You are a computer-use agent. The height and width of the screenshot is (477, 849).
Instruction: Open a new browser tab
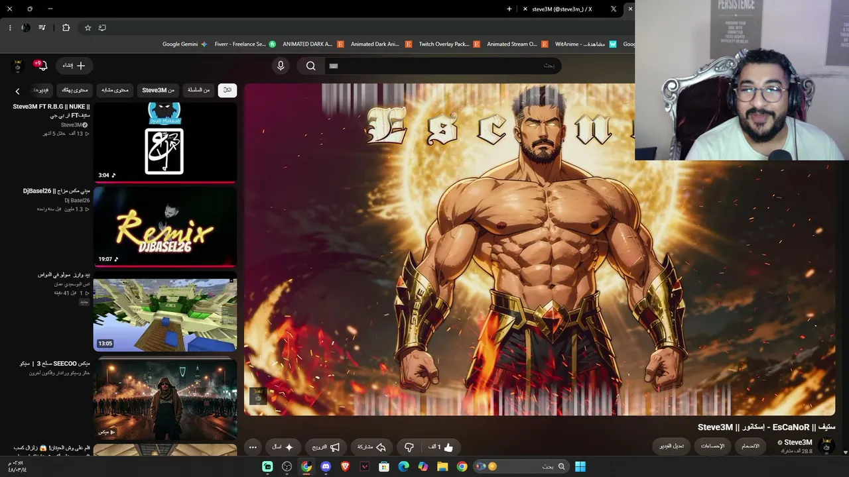tap(509, 9)
